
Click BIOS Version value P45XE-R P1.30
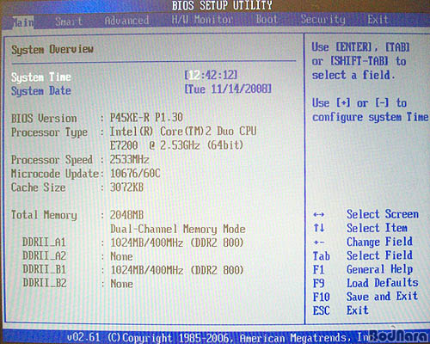coord(146,117)
